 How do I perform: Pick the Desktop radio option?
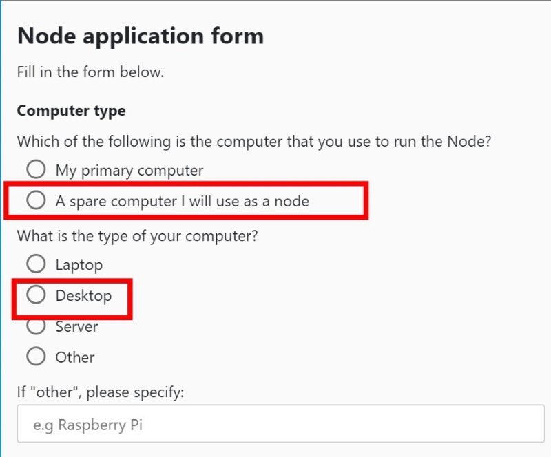36,295
